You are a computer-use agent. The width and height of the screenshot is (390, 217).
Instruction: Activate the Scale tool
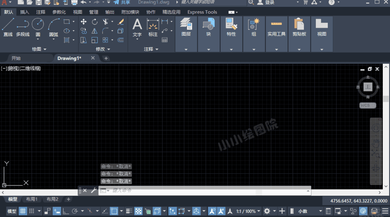click(x=94, y=40)
